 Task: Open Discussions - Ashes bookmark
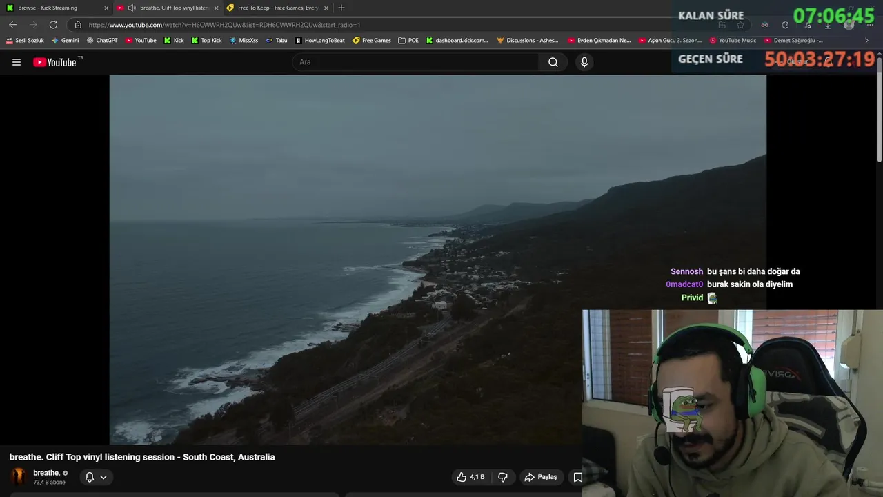(528, 41)
